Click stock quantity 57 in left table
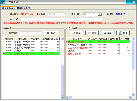The height and width of the screenshot is (101, 137). click(58, 48)
